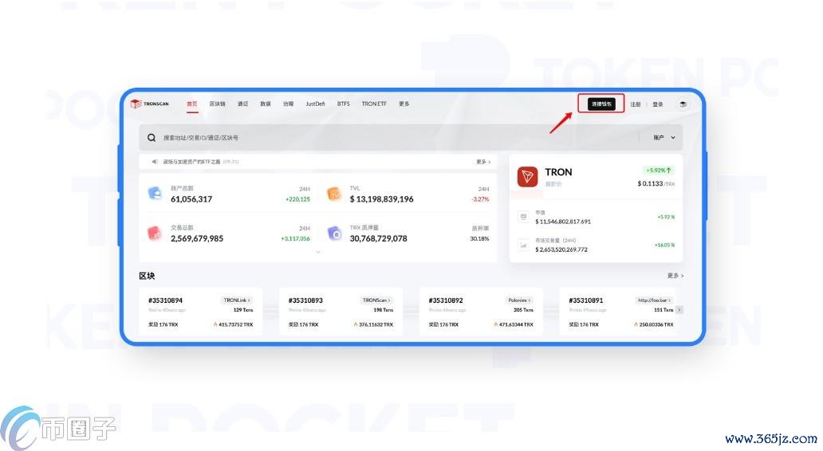Click the announcement speaker icon
823x451 pixels.
155,162
